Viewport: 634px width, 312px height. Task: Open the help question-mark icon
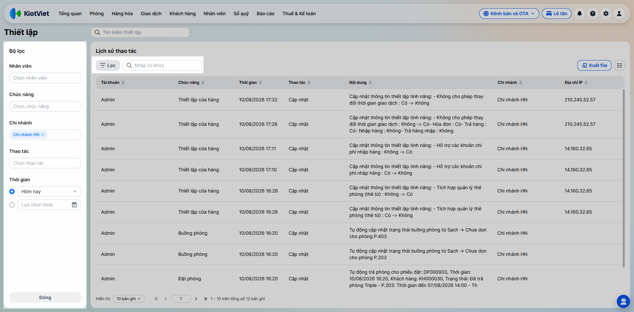pos(592,14)
